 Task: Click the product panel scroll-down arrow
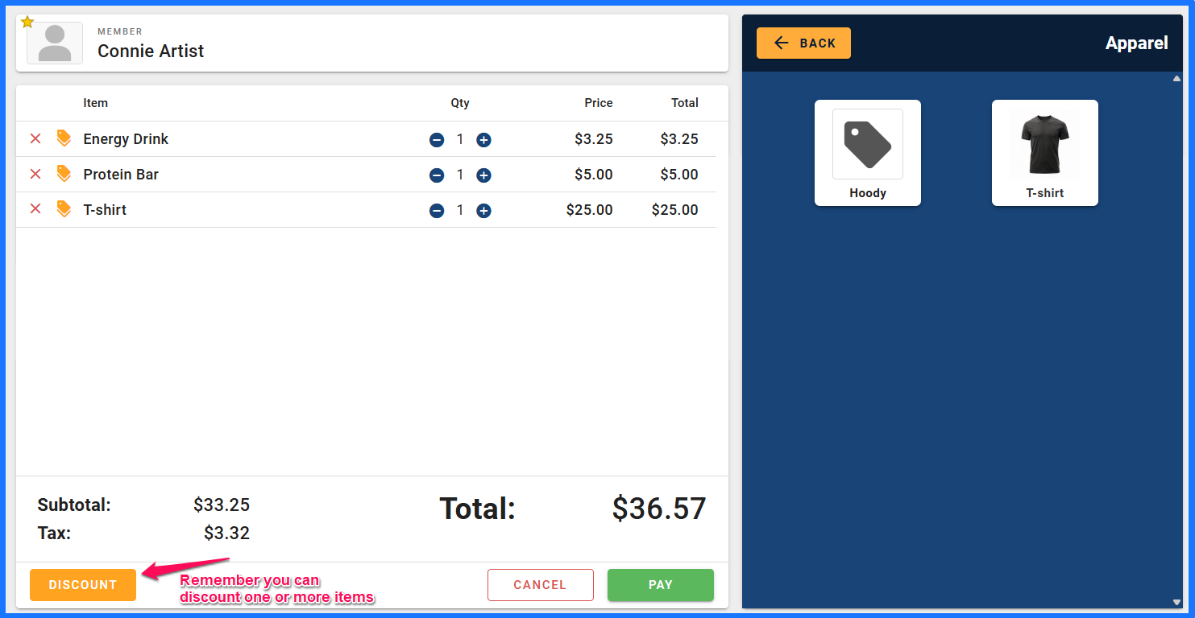click(1176, 602)
